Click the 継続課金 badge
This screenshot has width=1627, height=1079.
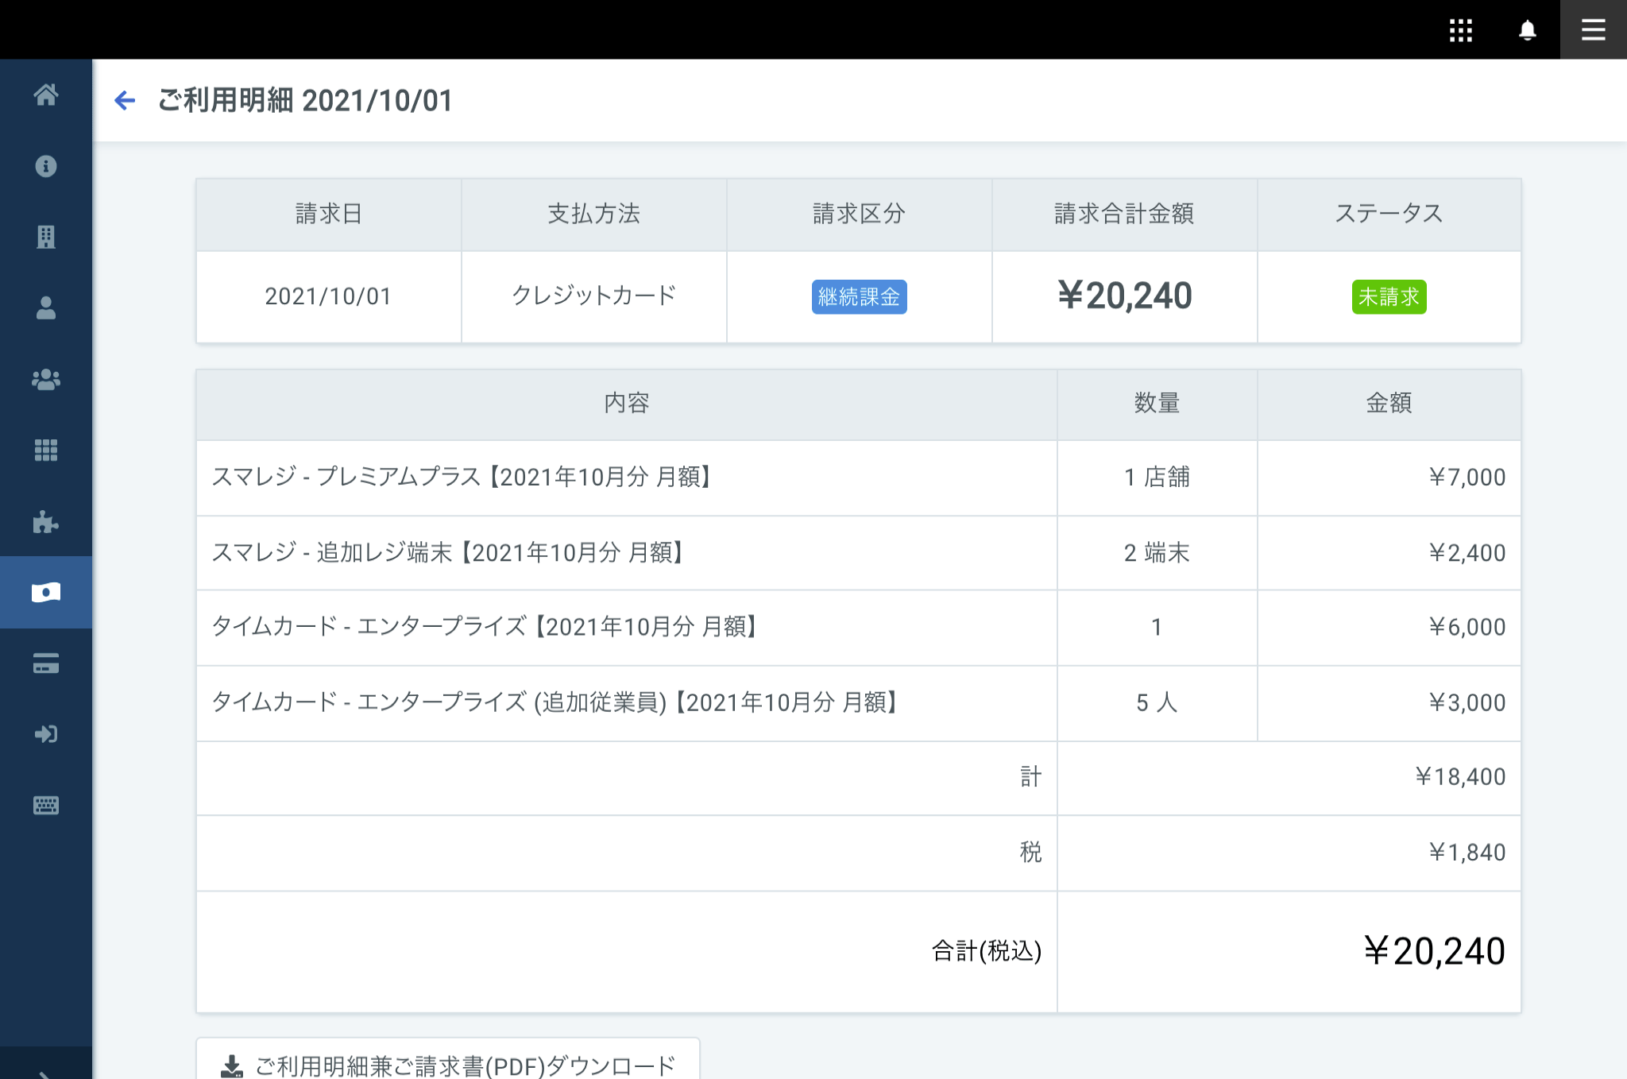point(859,297)
